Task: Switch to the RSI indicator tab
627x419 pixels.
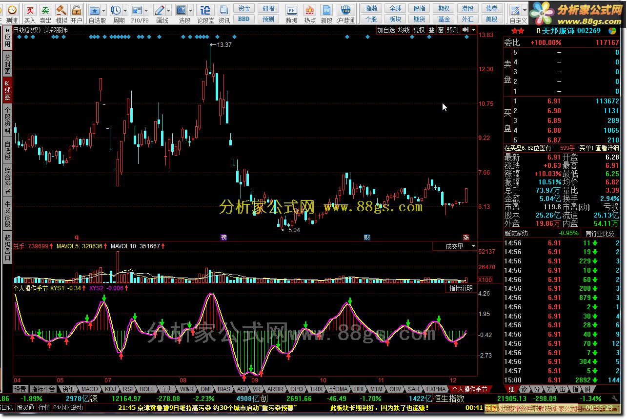Action: pyautogui.click(x=127, y=389)
